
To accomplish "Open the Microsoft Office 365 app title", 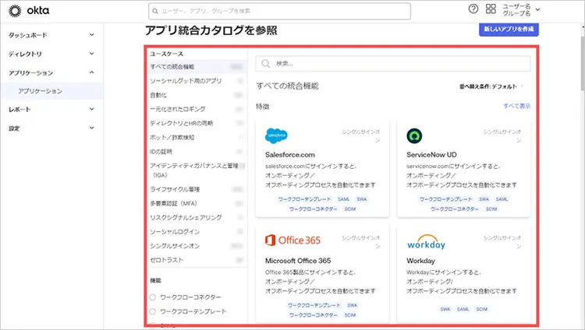I will tap(298, 261).
